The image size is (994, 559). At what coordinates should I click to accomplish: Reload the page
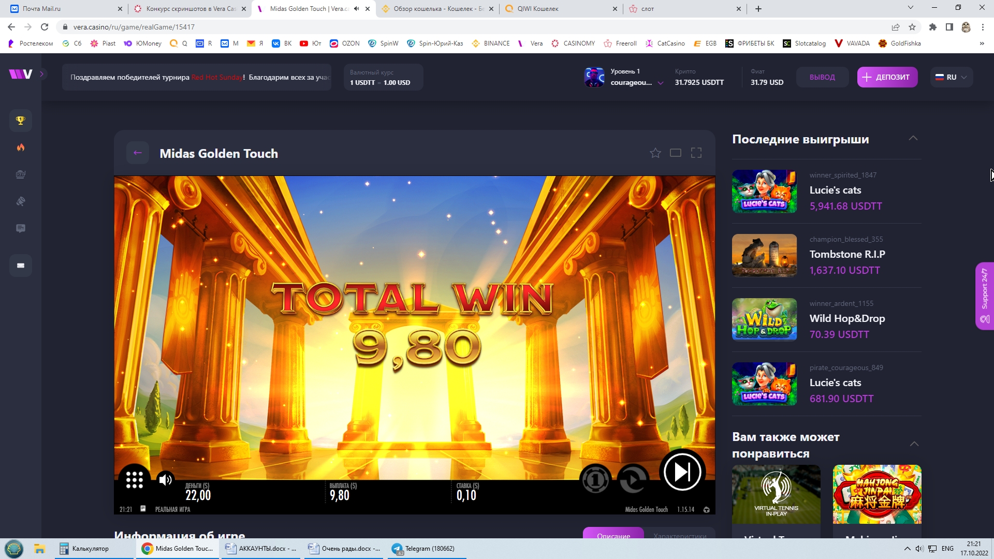pyautogui.click(x=45, y=27)
